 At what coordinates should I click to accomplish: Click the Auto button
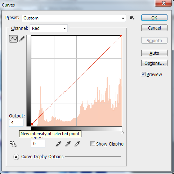pos(154,53)
